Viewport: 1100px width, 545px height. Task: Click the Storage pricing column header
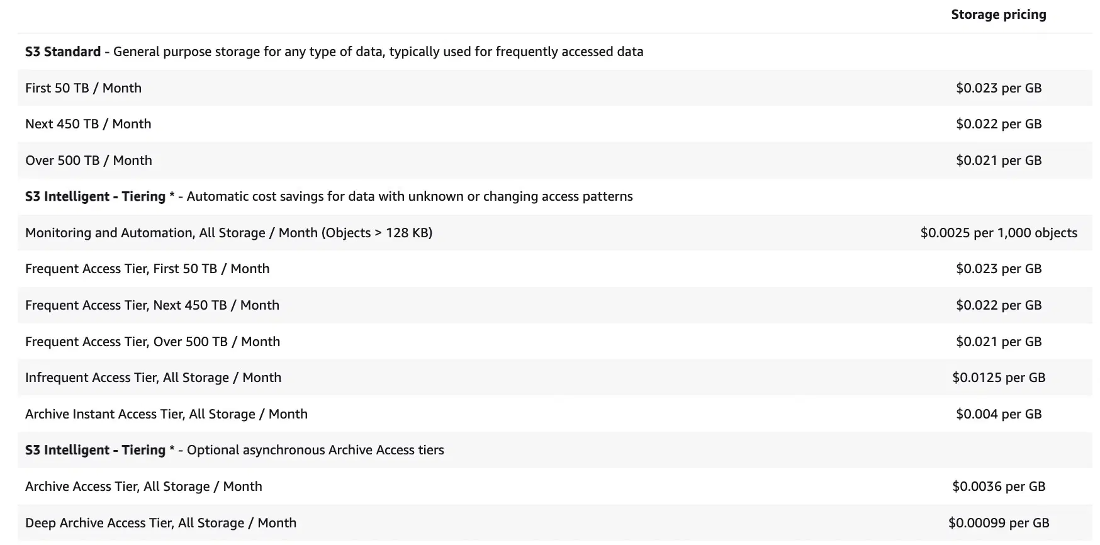tap(998, 14)
